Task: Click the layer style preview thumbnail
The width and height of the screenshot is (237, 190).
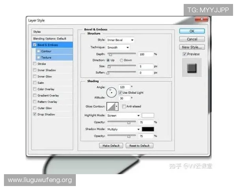Action: (x=192, y=68)
